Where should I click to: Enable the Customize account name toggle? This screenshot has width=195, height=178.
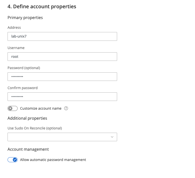point(13,108)
